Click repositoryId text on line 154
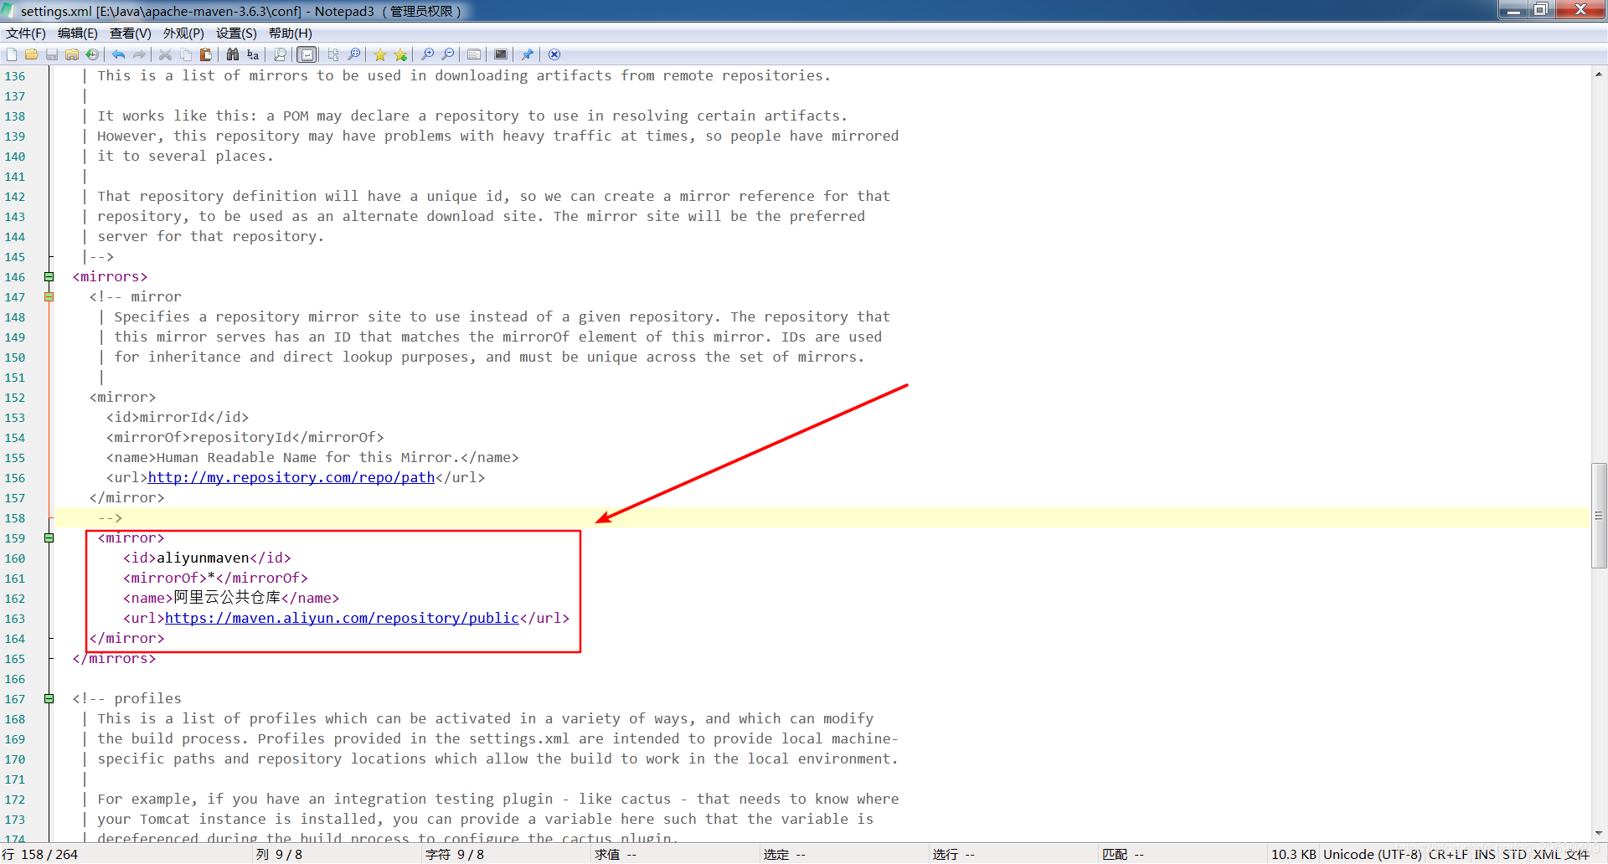The height and width of the screenshot is (864, 1608). tap(241, 438)
